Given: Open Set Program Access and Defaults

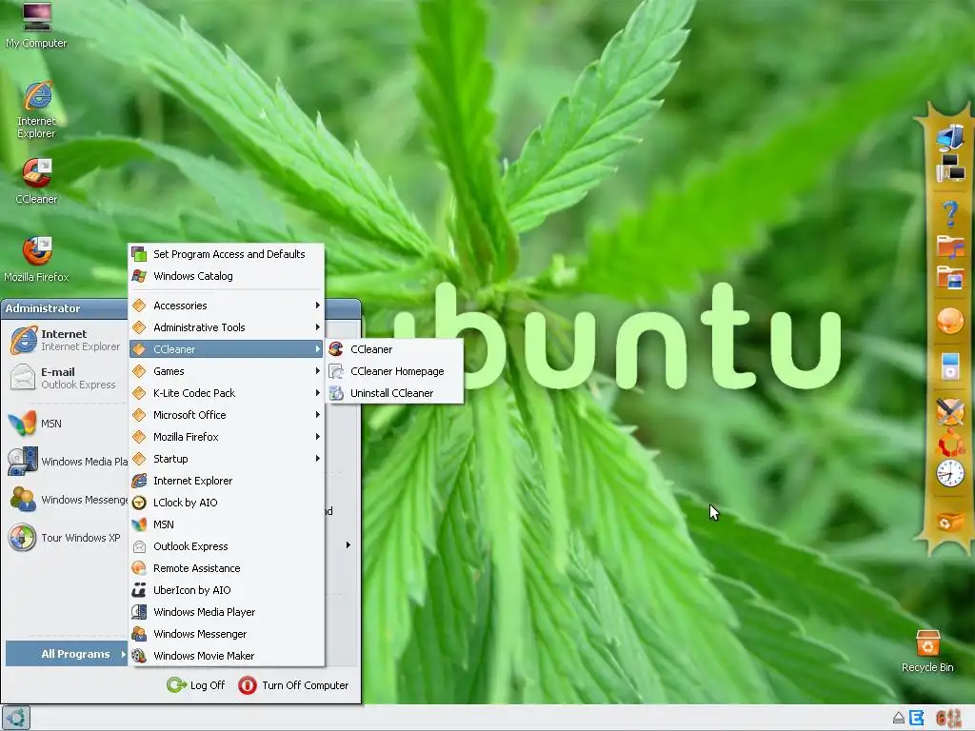Looking at the screenshot, I should (227, 254).
